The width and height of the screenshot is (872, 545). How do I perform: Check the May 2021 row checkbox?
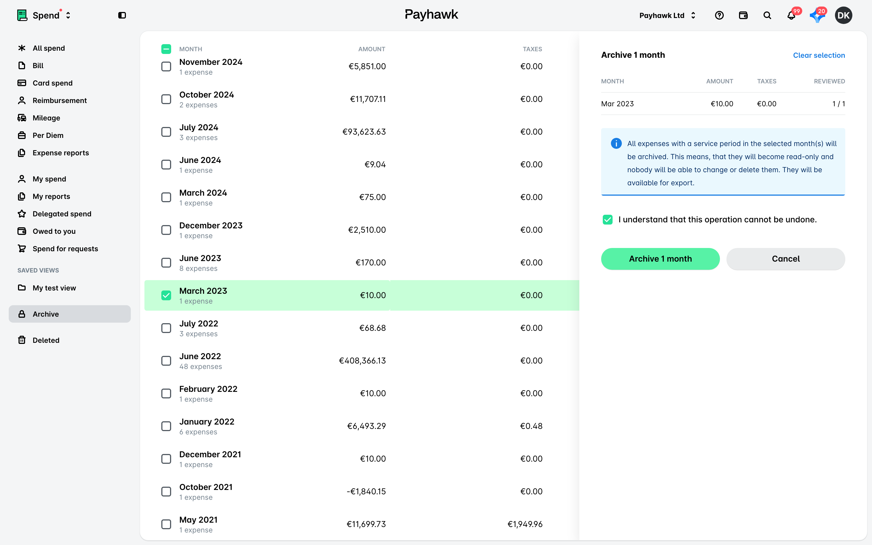point(166,524)
